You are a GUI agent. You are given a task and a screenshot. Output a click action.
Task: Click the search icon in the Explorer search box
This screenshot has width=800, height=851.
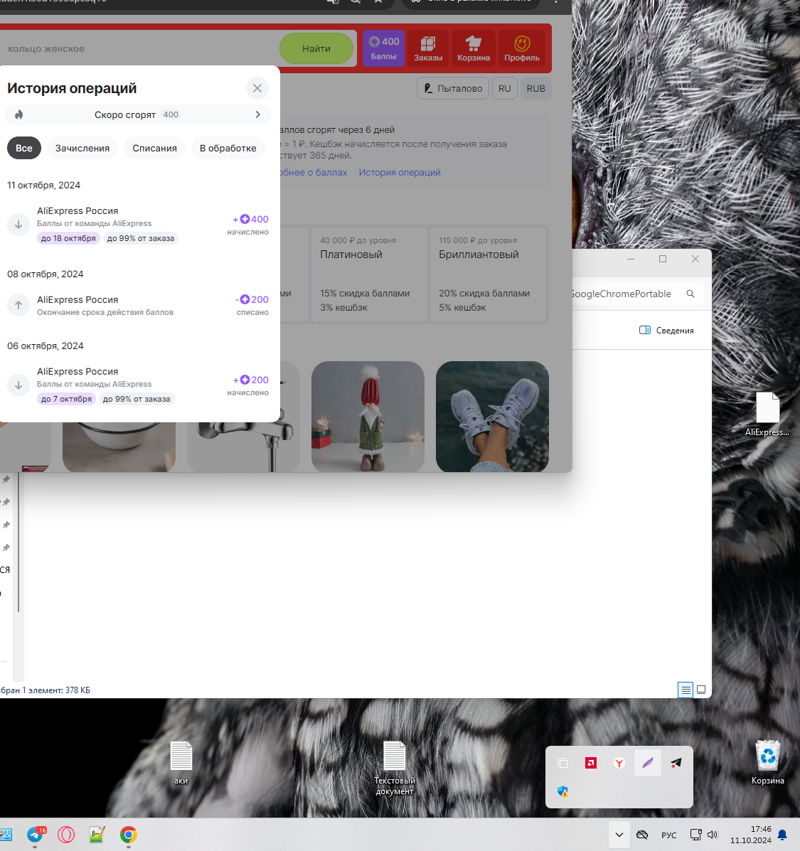[690, 294]
